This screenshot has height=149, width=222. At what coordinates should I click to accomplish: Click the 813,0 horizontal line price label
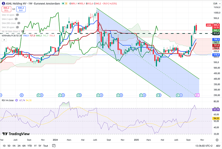(216, 33)
